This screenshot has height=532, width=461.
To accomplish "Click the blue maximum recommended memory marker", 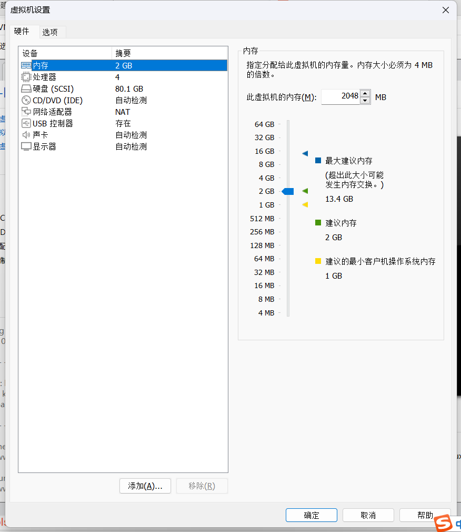I will pos(305,153).
